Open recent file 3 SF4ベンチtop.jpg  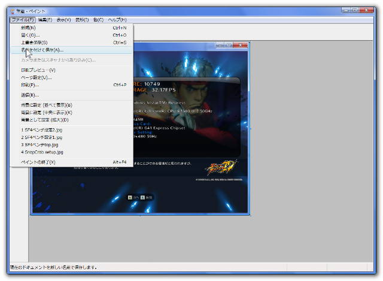[x=71, y=145]
